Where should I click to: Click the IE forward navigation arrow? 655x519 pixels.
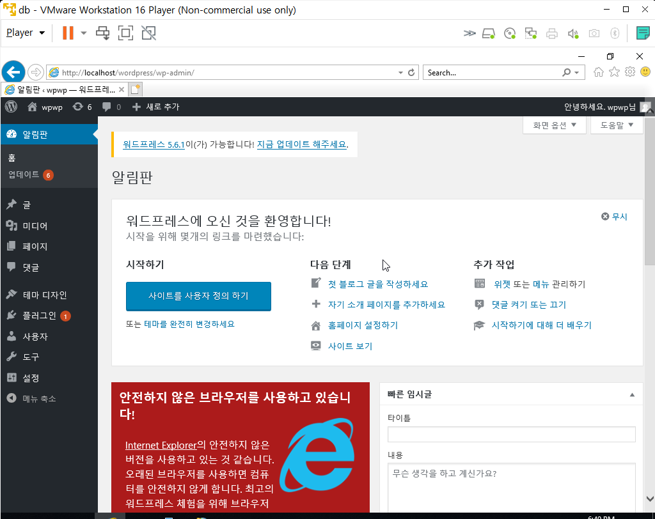click(36, 72)
